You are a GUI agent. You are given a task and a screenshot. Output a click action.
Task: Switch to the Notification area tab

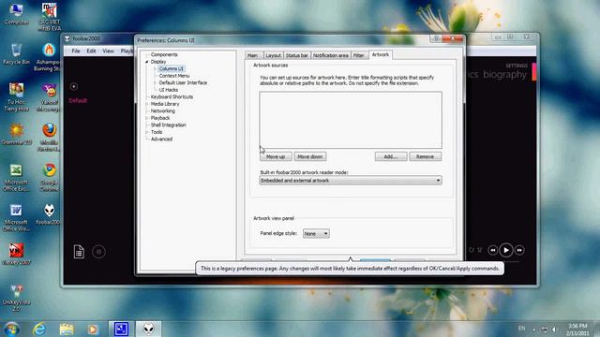pos(331,55)
